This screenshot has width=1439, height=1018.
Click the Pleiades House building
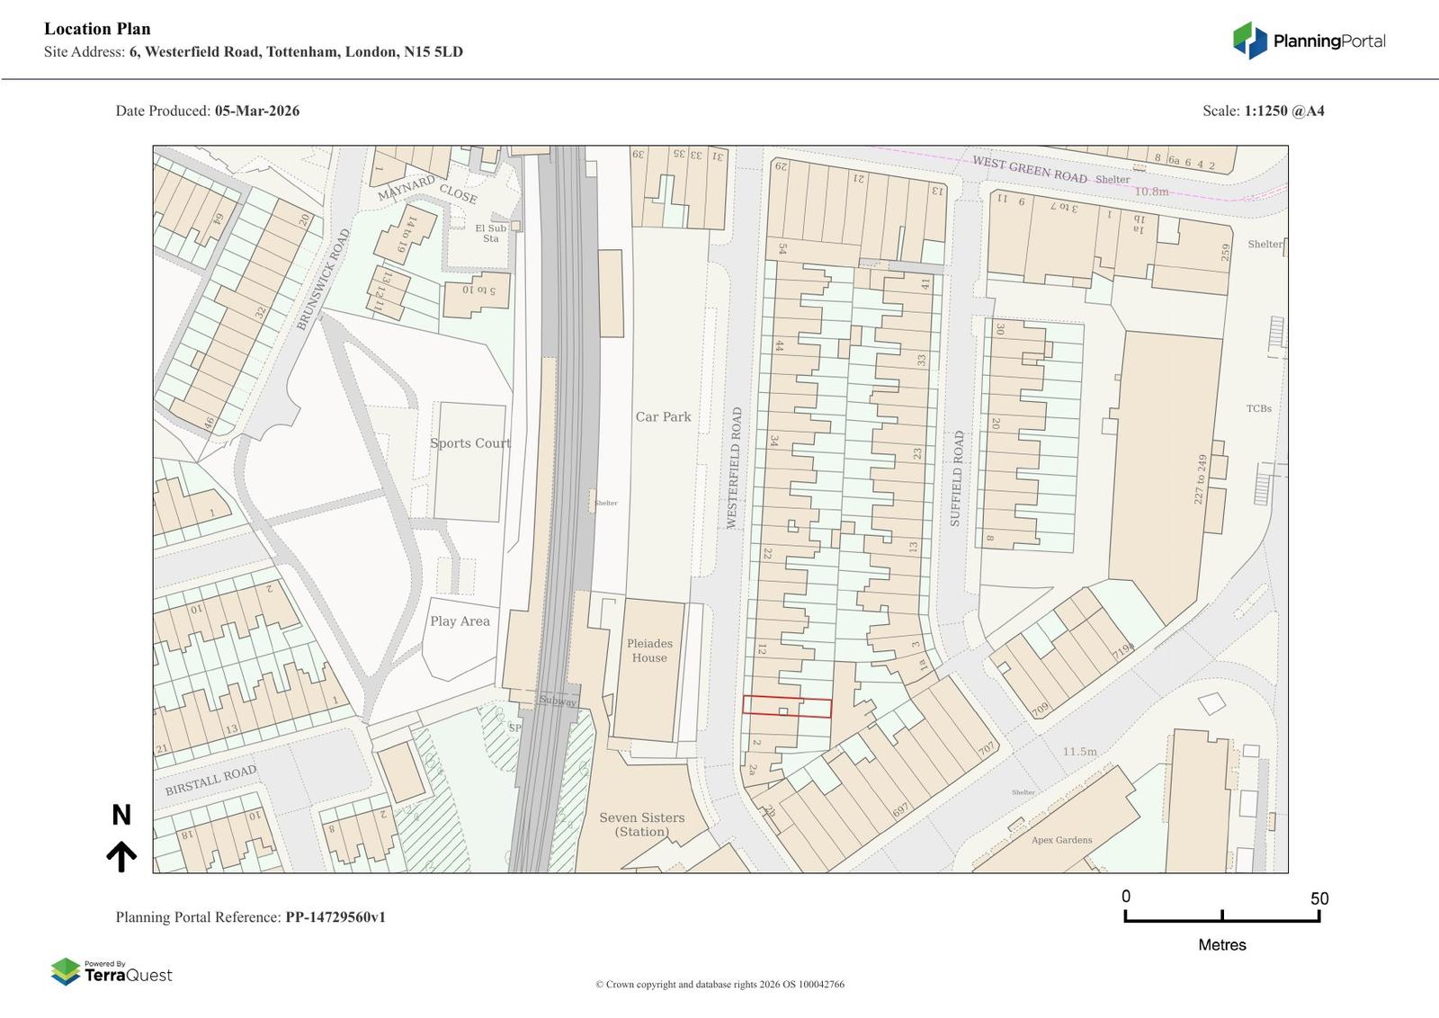coord(649,665)
